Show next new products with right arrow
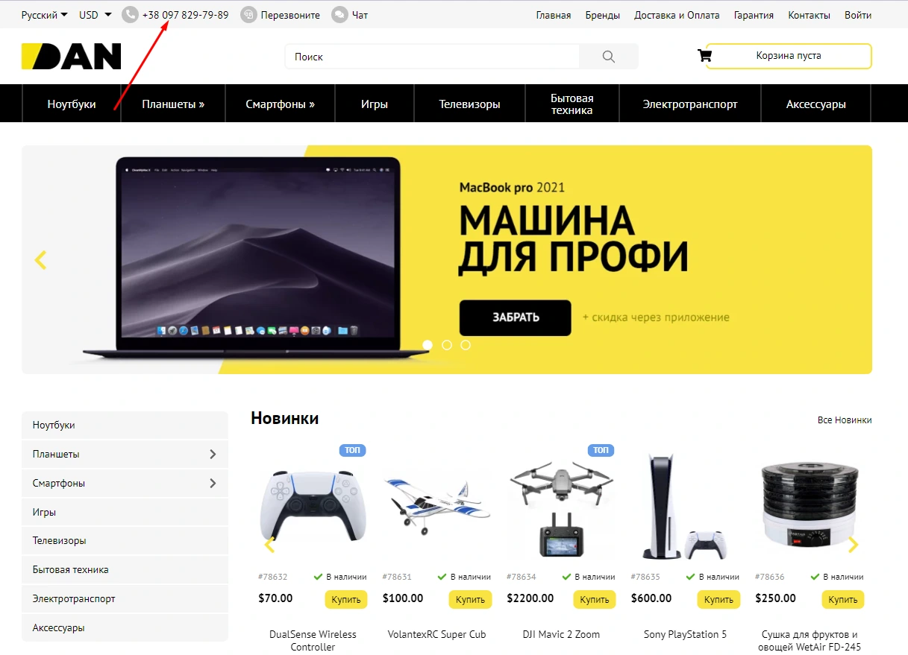908x655 pixels. coord(854,545)
